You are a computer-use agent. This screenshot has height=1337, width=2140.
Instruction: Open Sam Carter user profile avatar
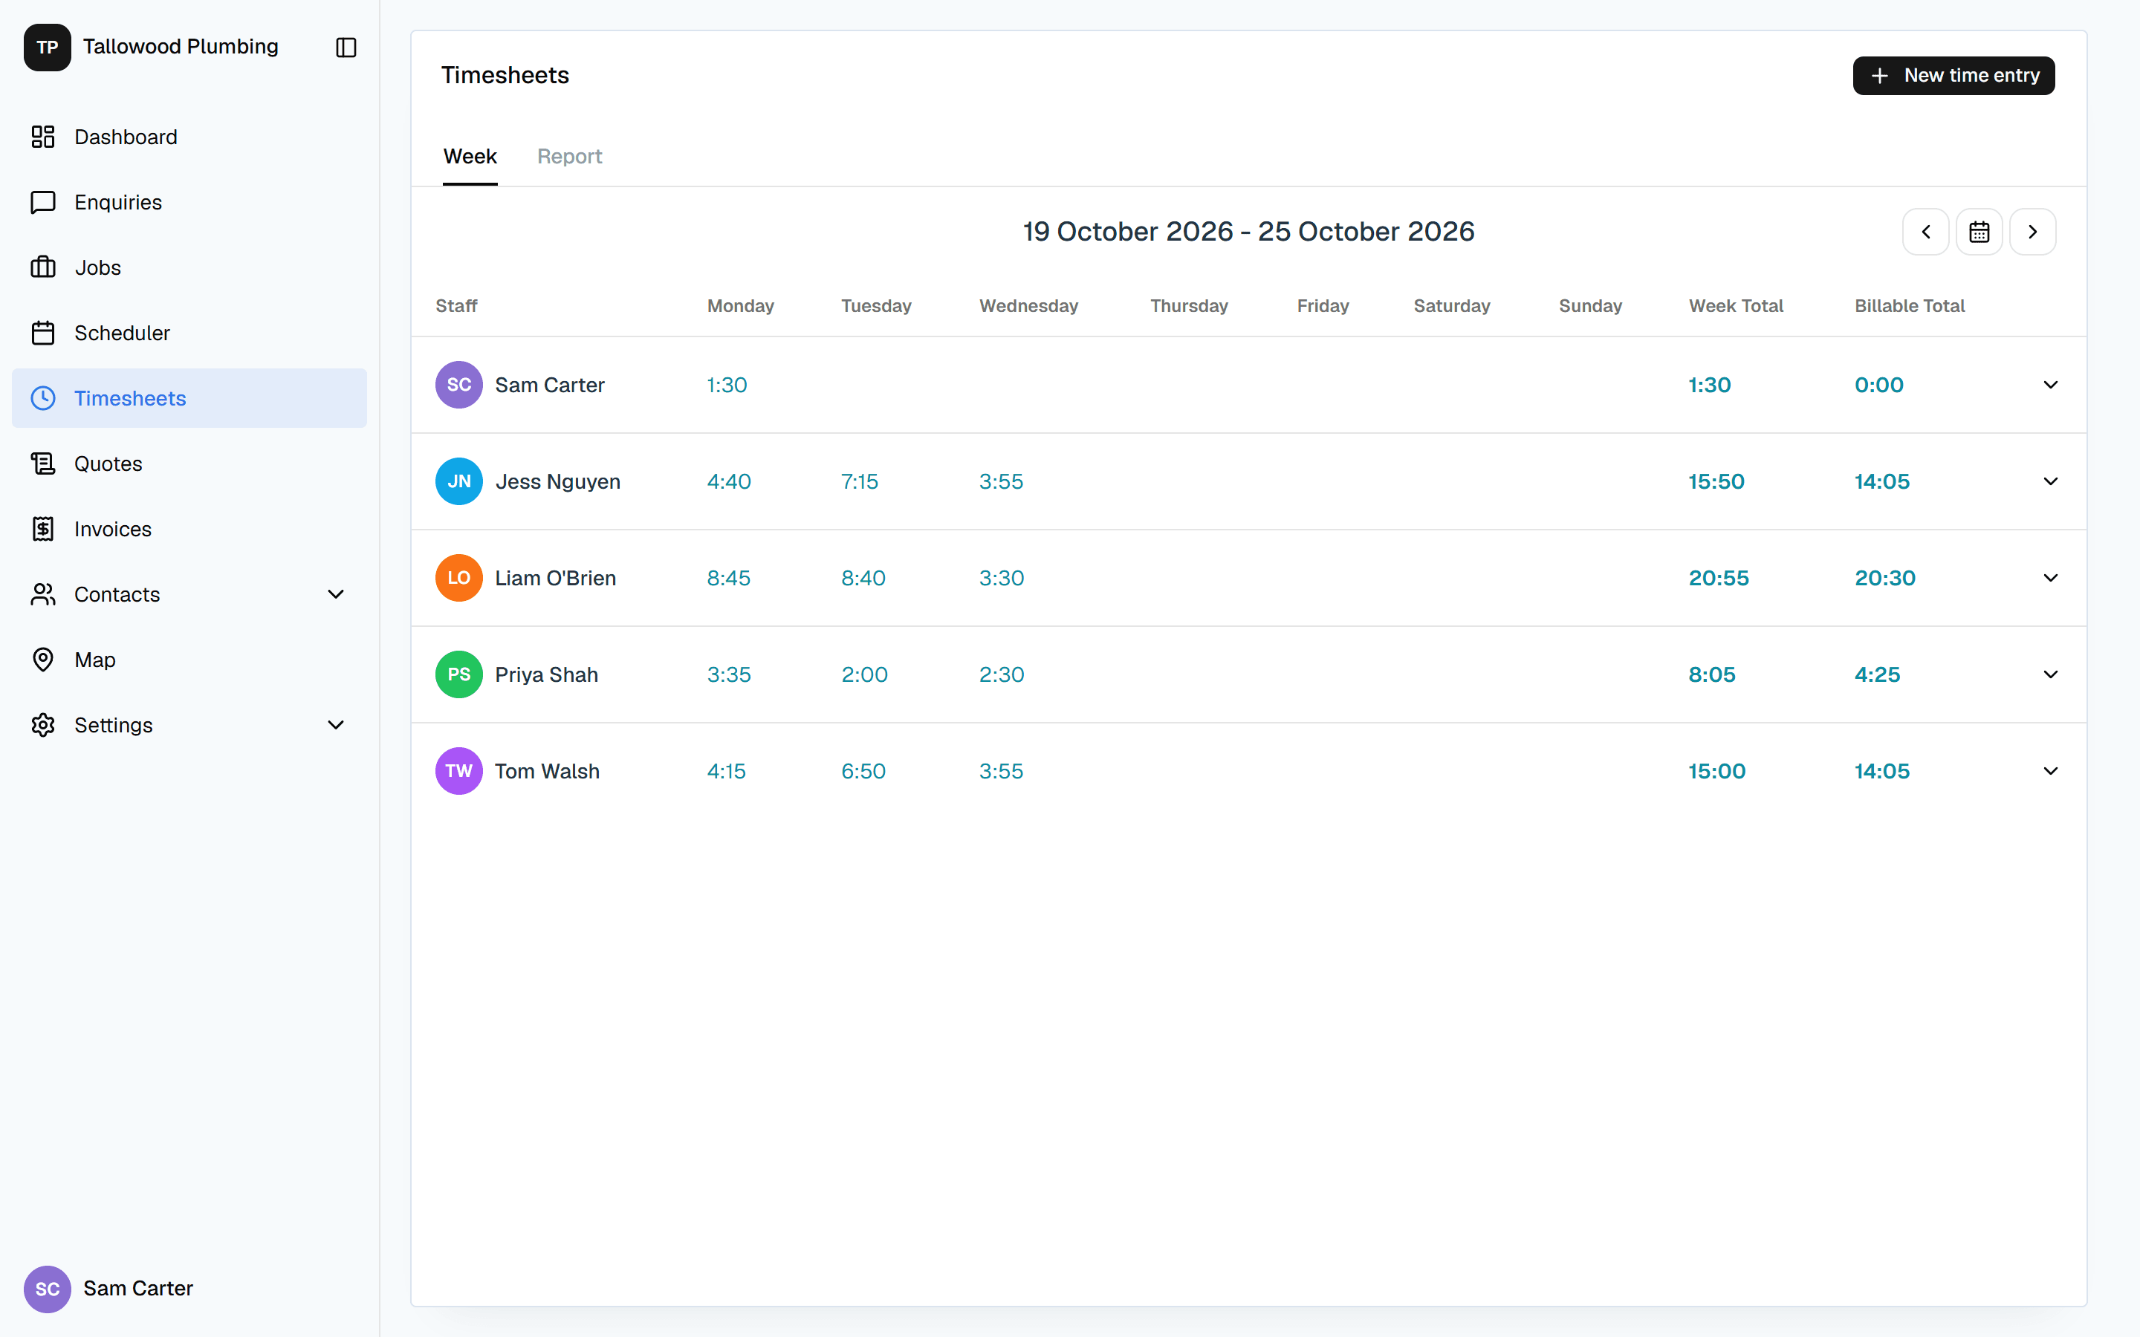click(47, 1289)
